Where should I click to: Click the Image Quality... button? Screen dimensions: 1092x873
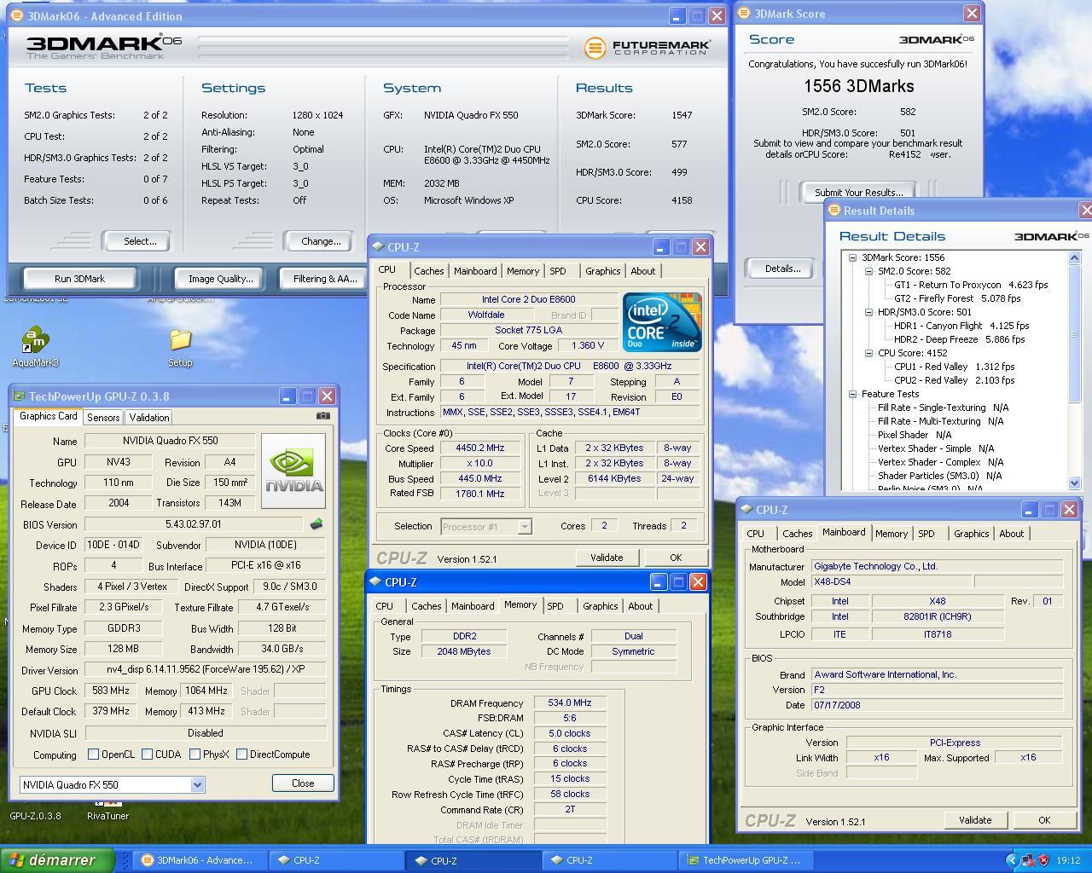(221, 279)
